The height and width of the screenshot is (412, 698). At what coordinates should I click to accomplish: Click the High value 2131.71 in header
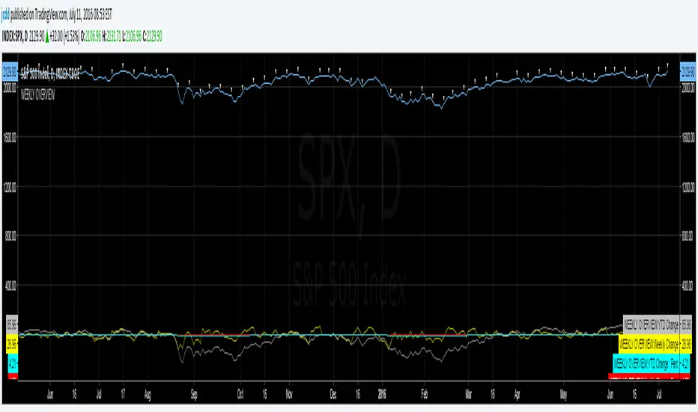(x=113, y=36)
